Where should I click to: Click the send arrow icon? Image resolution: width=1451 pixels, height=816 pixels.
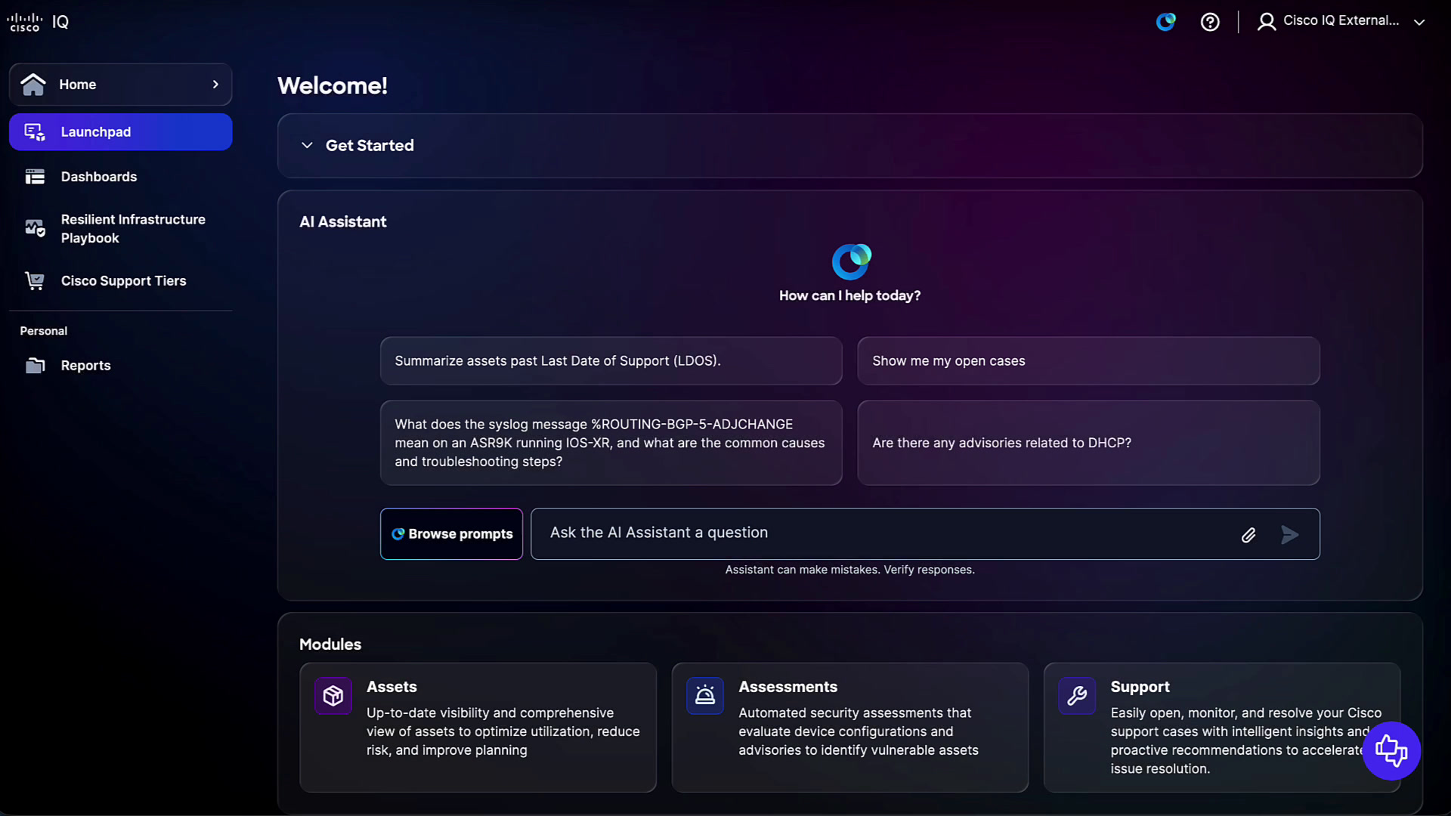[1289, 535]
